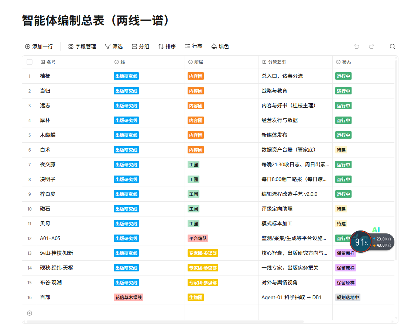Click the redo arrow icon
The height and width of the screenshot is (326, 404).
click(371, 46)
